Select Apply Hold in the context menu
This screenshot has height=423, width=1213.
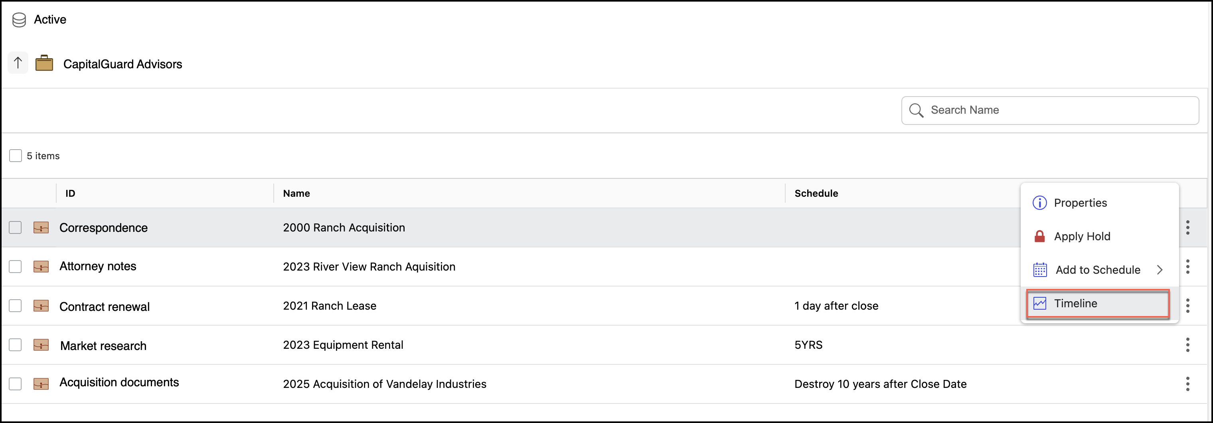pyautogui.click(x=1082, y=237)
